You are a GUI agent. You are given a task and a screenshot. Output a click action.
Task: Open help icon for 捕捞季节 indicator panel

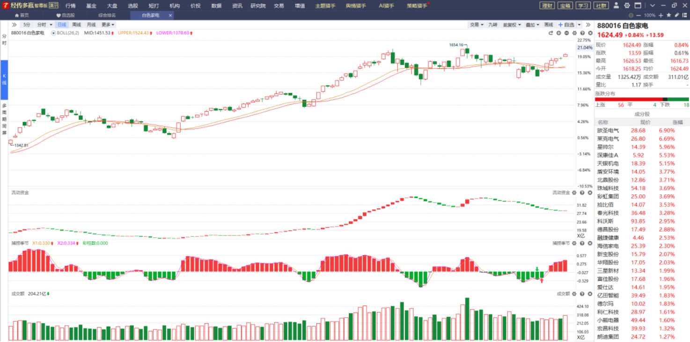point(582,243)
